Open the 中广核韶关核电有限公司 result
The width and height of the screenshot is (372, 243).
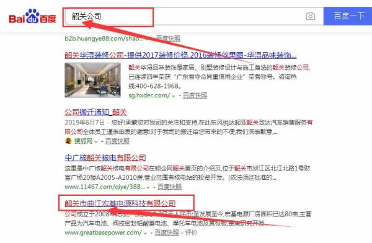click(x=105, y=158)
